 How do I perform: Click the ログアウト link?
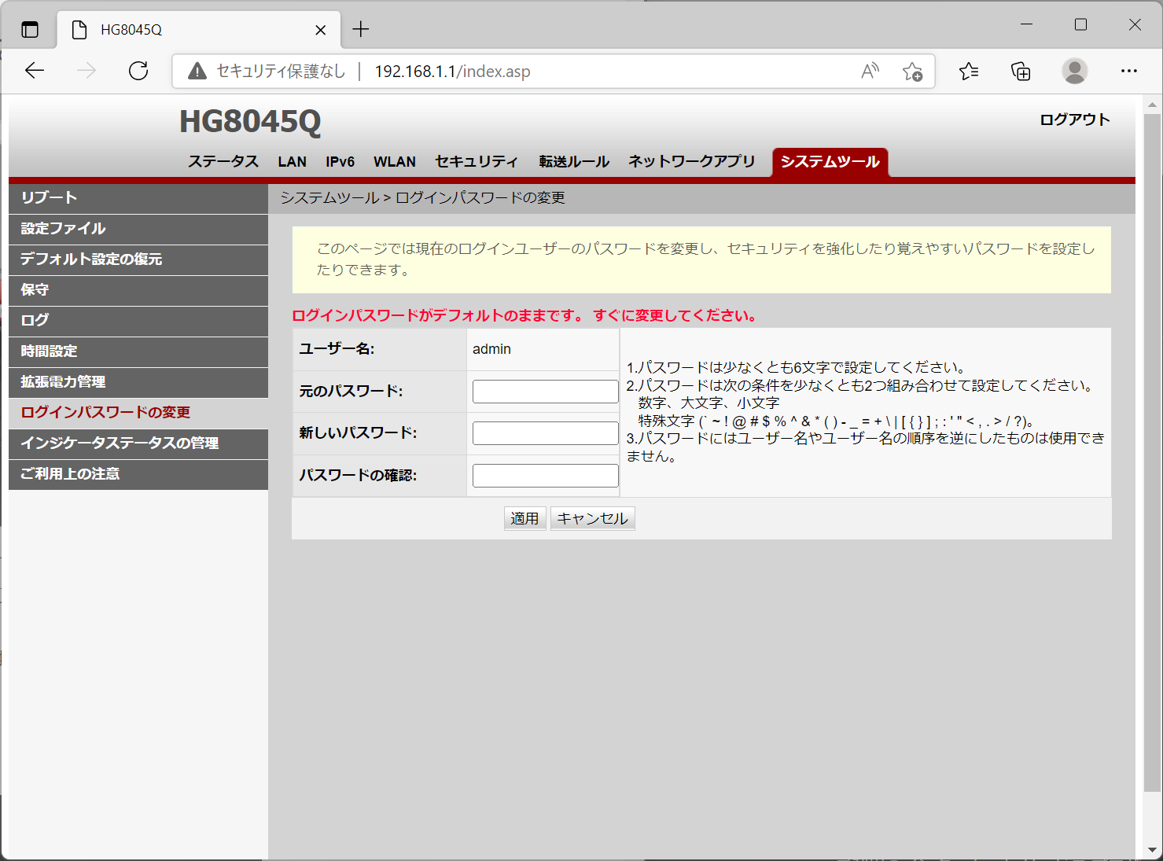tap(1074, 120)
